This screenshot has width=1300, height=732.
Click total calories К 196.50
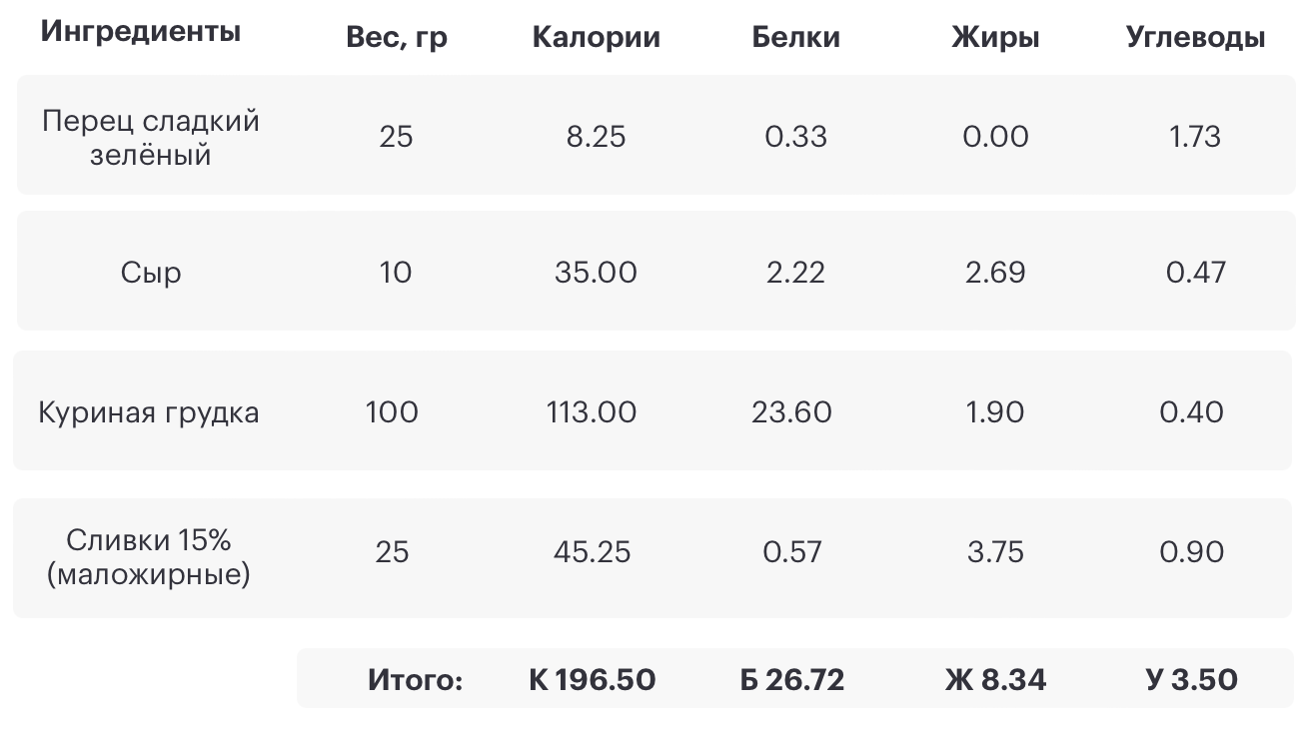pyautogui.click(x=593, y=680)
